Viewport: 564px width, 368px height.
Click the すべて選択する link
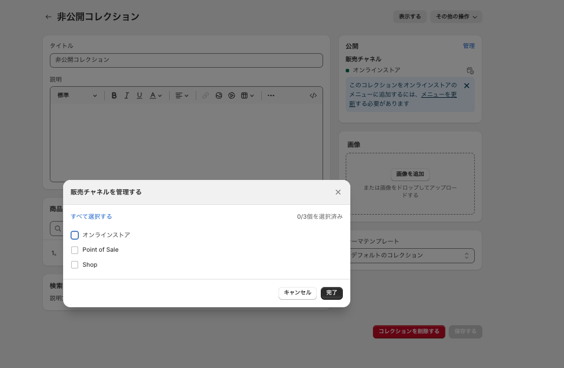(x=91, y=217)
